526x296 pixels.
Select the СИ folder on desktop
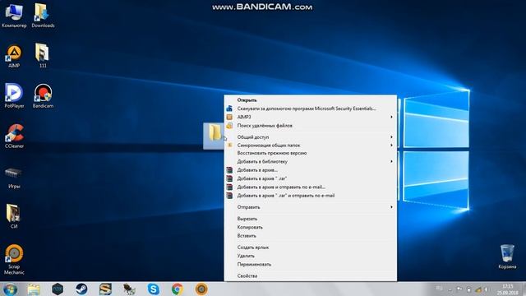pos(14,216)
